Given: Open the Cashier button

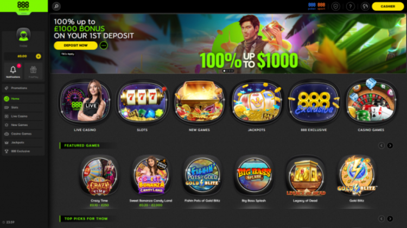Looking at the screenshot, I should pos(388,6).
